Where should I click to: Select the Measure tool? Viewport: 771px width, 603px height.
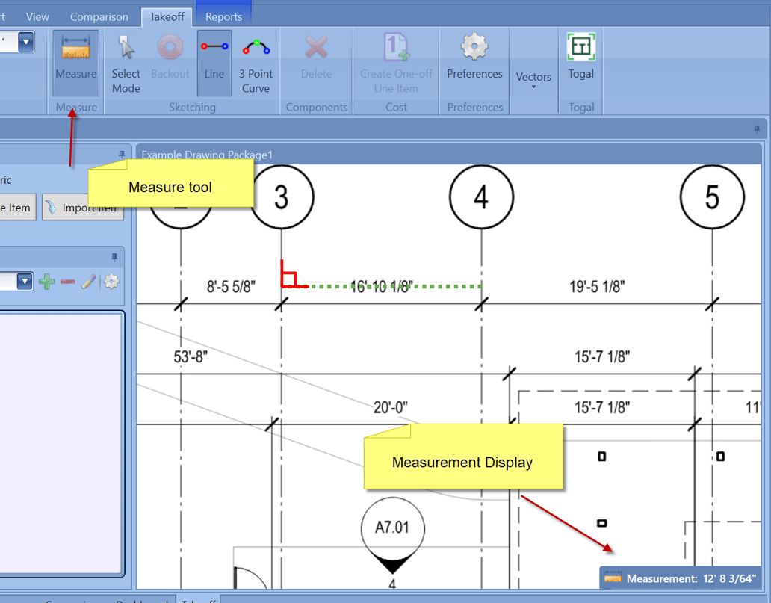(x=75, y=62)
